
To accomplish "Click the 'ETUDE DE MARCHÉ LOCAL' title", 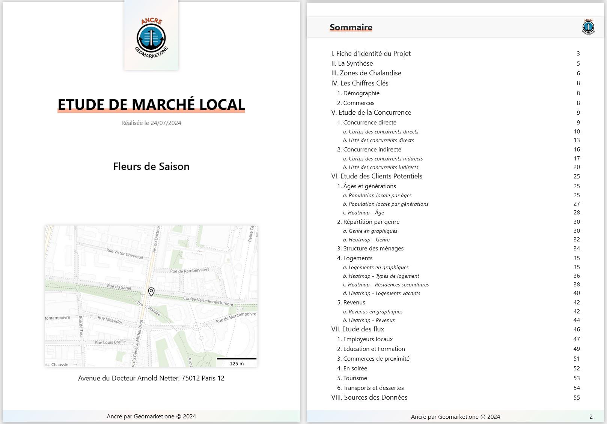I will tap(151, 105).
